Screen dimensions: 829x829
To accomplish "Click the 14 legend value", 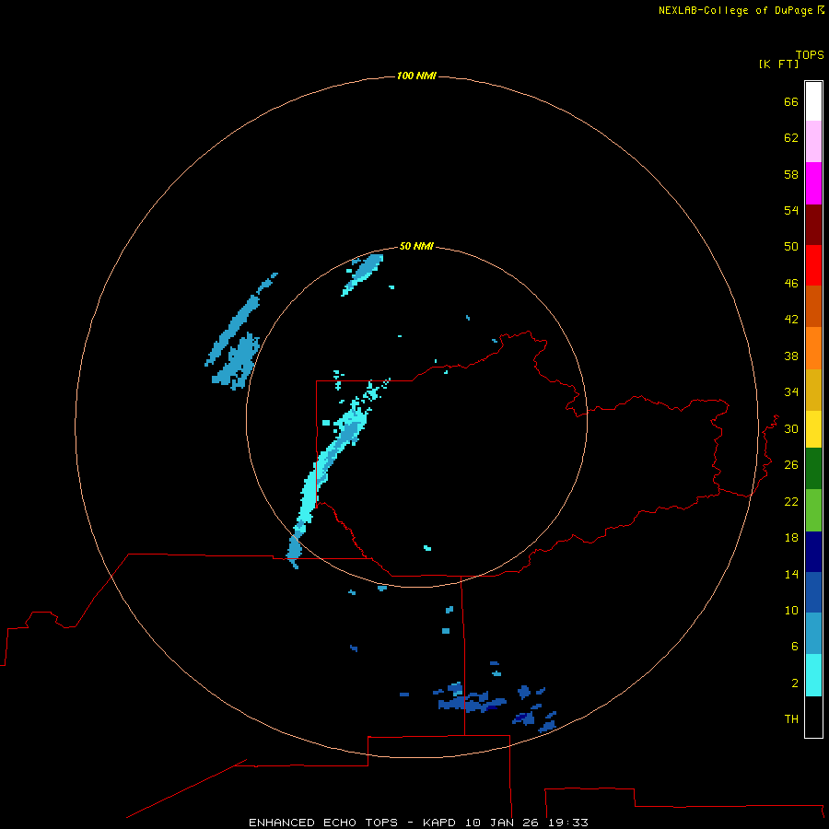I will click(791, 574).
